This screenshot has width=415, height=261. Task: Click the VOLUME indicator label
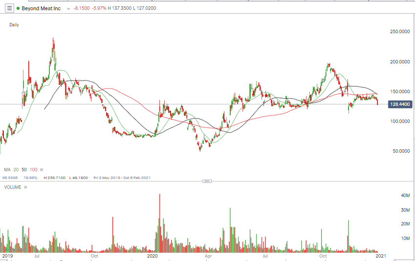[12, 187]
